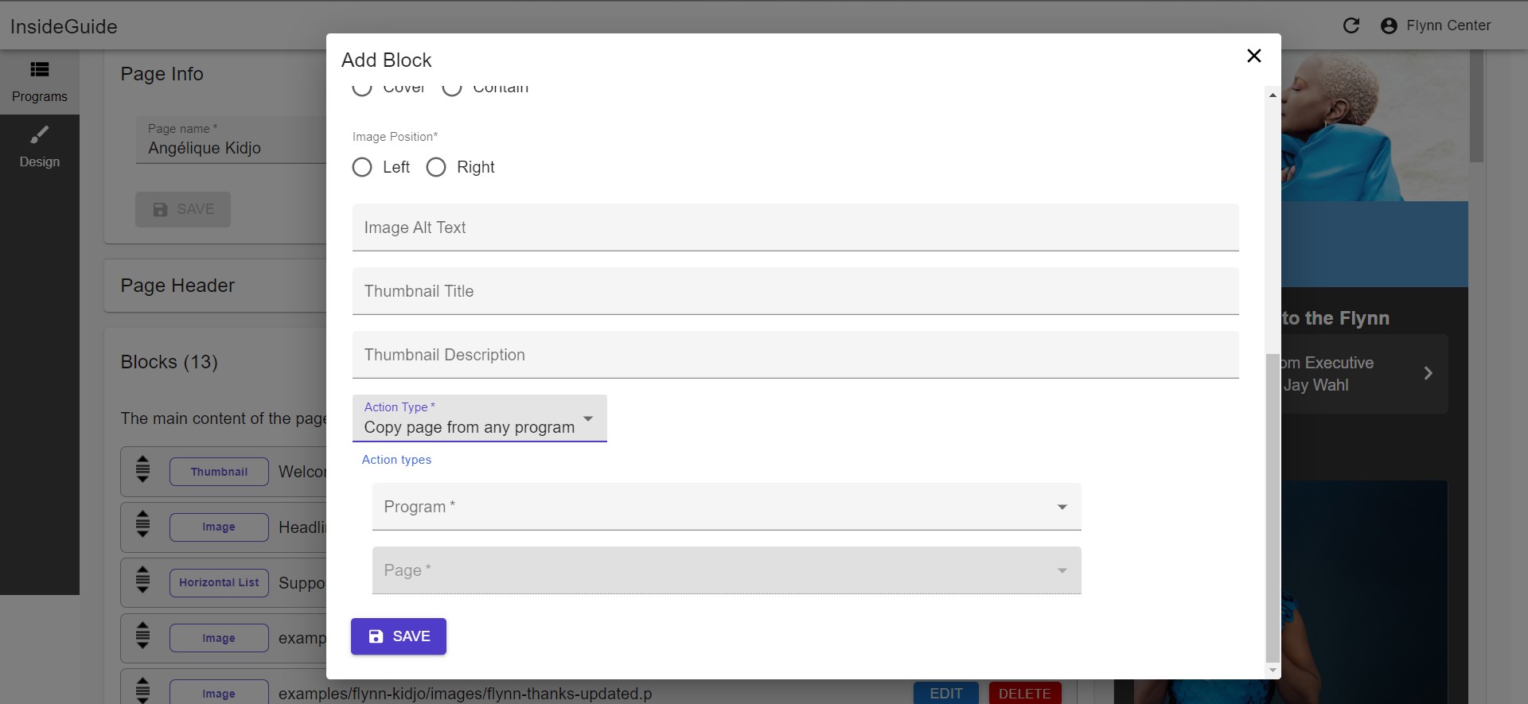The image size is (1528, 704).
Task: Click the Horizontal List block type tag
Action: [219, 582]
